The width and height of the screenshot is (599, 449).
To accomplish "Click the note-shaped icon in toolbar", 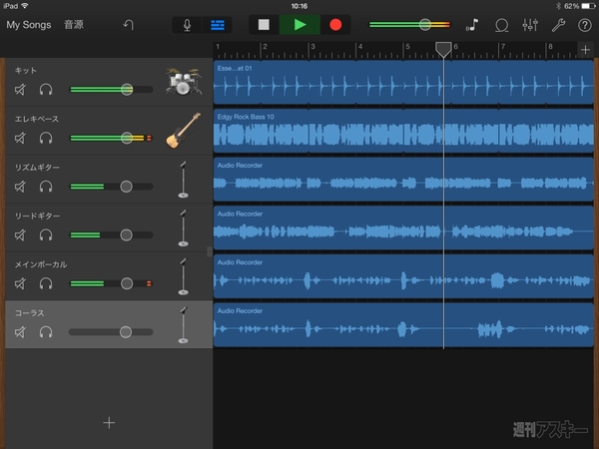I will [473, 25].
